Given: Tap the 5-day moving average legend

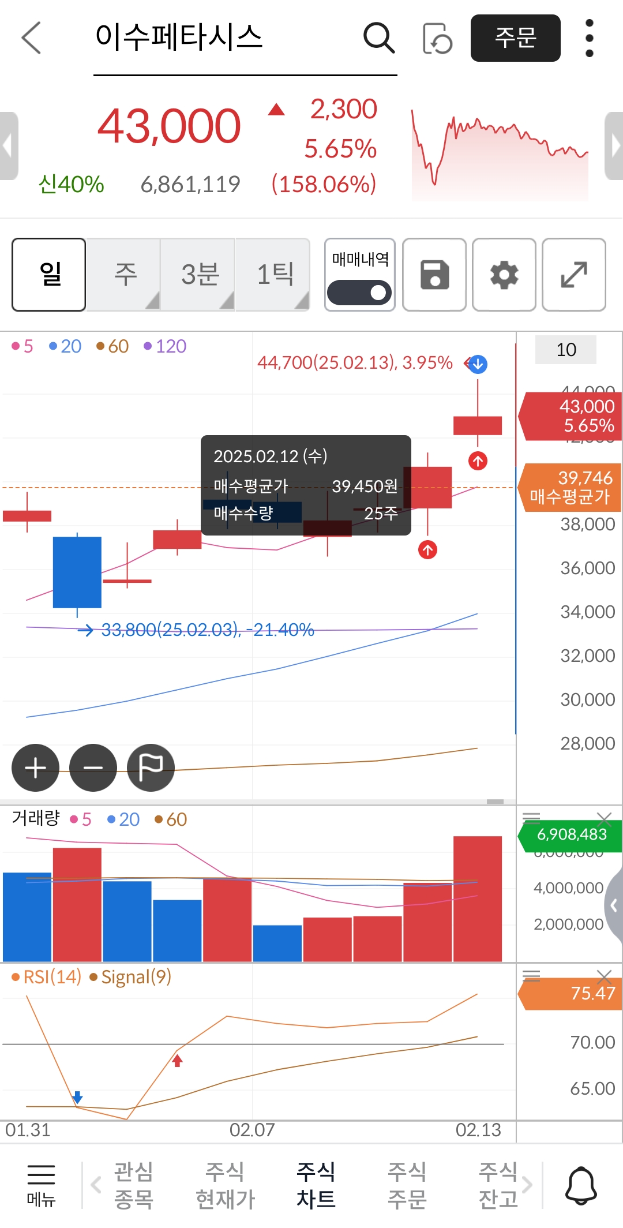Looking at the screenshot, I should click(22, 346).
